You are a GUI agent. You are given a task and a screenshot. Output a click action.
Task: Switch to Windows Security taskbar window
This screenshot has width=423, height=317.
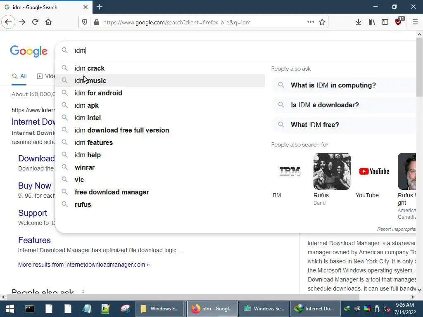coord(264,309)
